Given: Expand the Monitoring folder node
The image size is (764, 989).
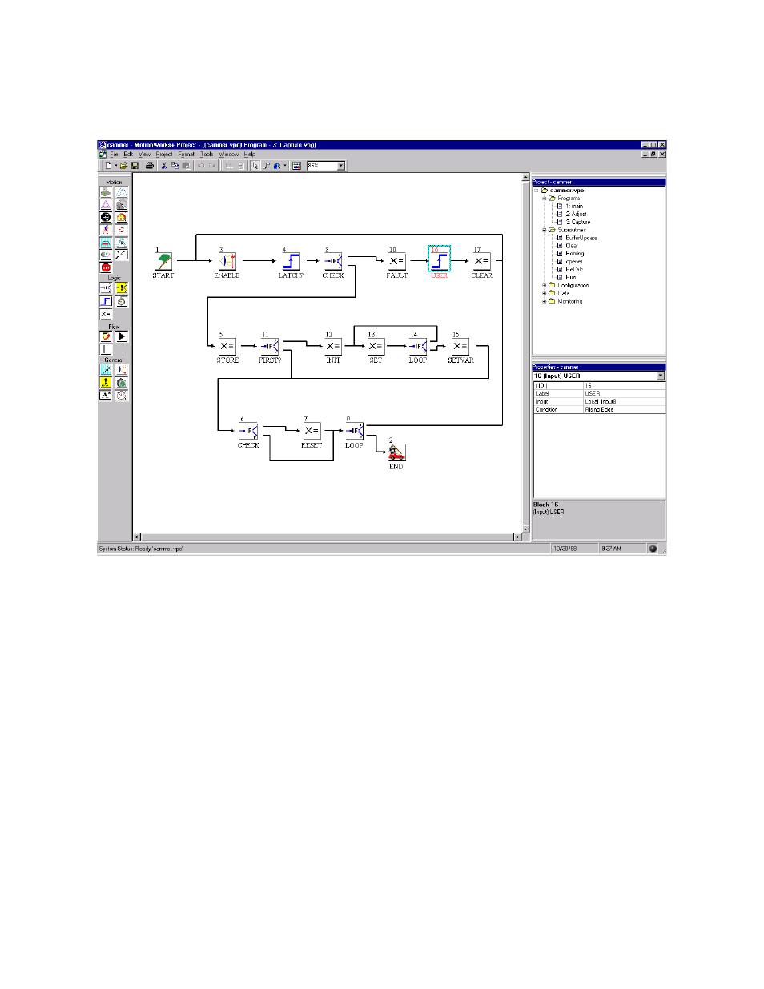Looking at the screenshot, I should (x=545, y=302).
